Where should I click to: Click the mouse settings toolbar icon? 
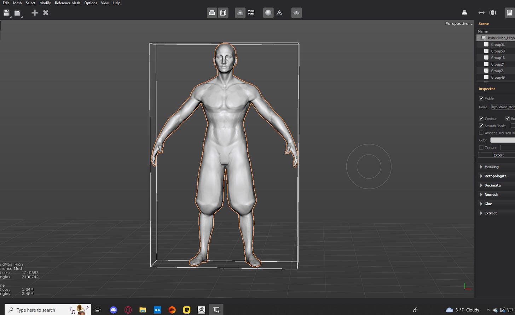coord(492,13)
